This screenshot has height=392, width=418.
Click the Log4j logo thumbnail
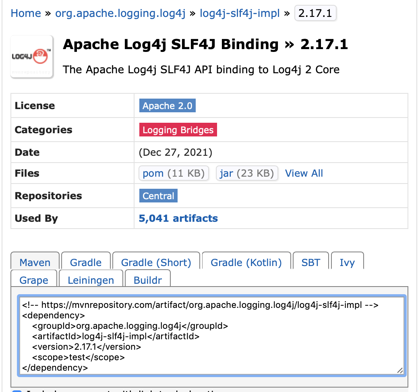(x=32, y=56)
